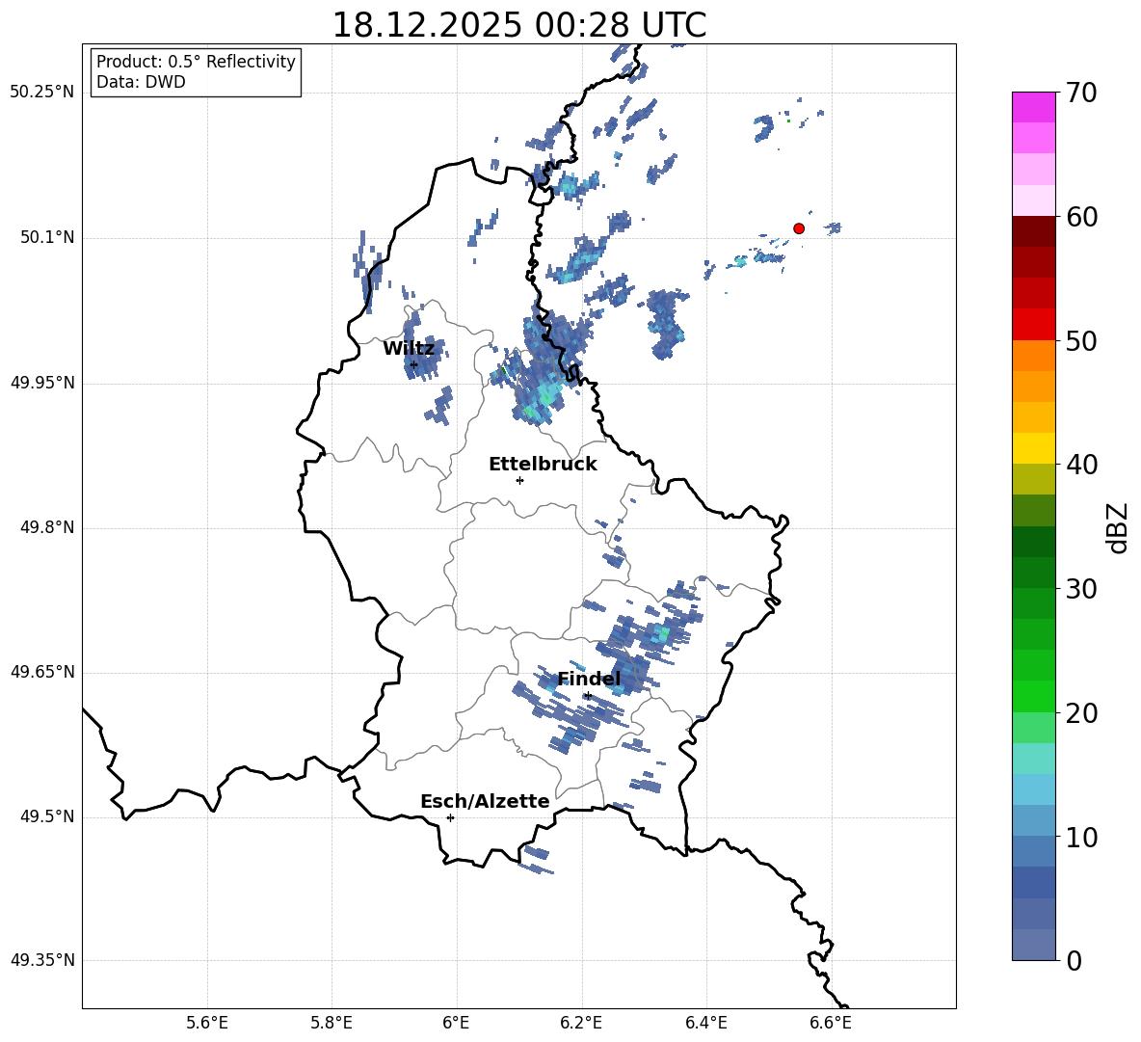Click the 6.4°E longitude label
The height and width of the screenshot is (1042, 1141).
tap(705, 1023)
